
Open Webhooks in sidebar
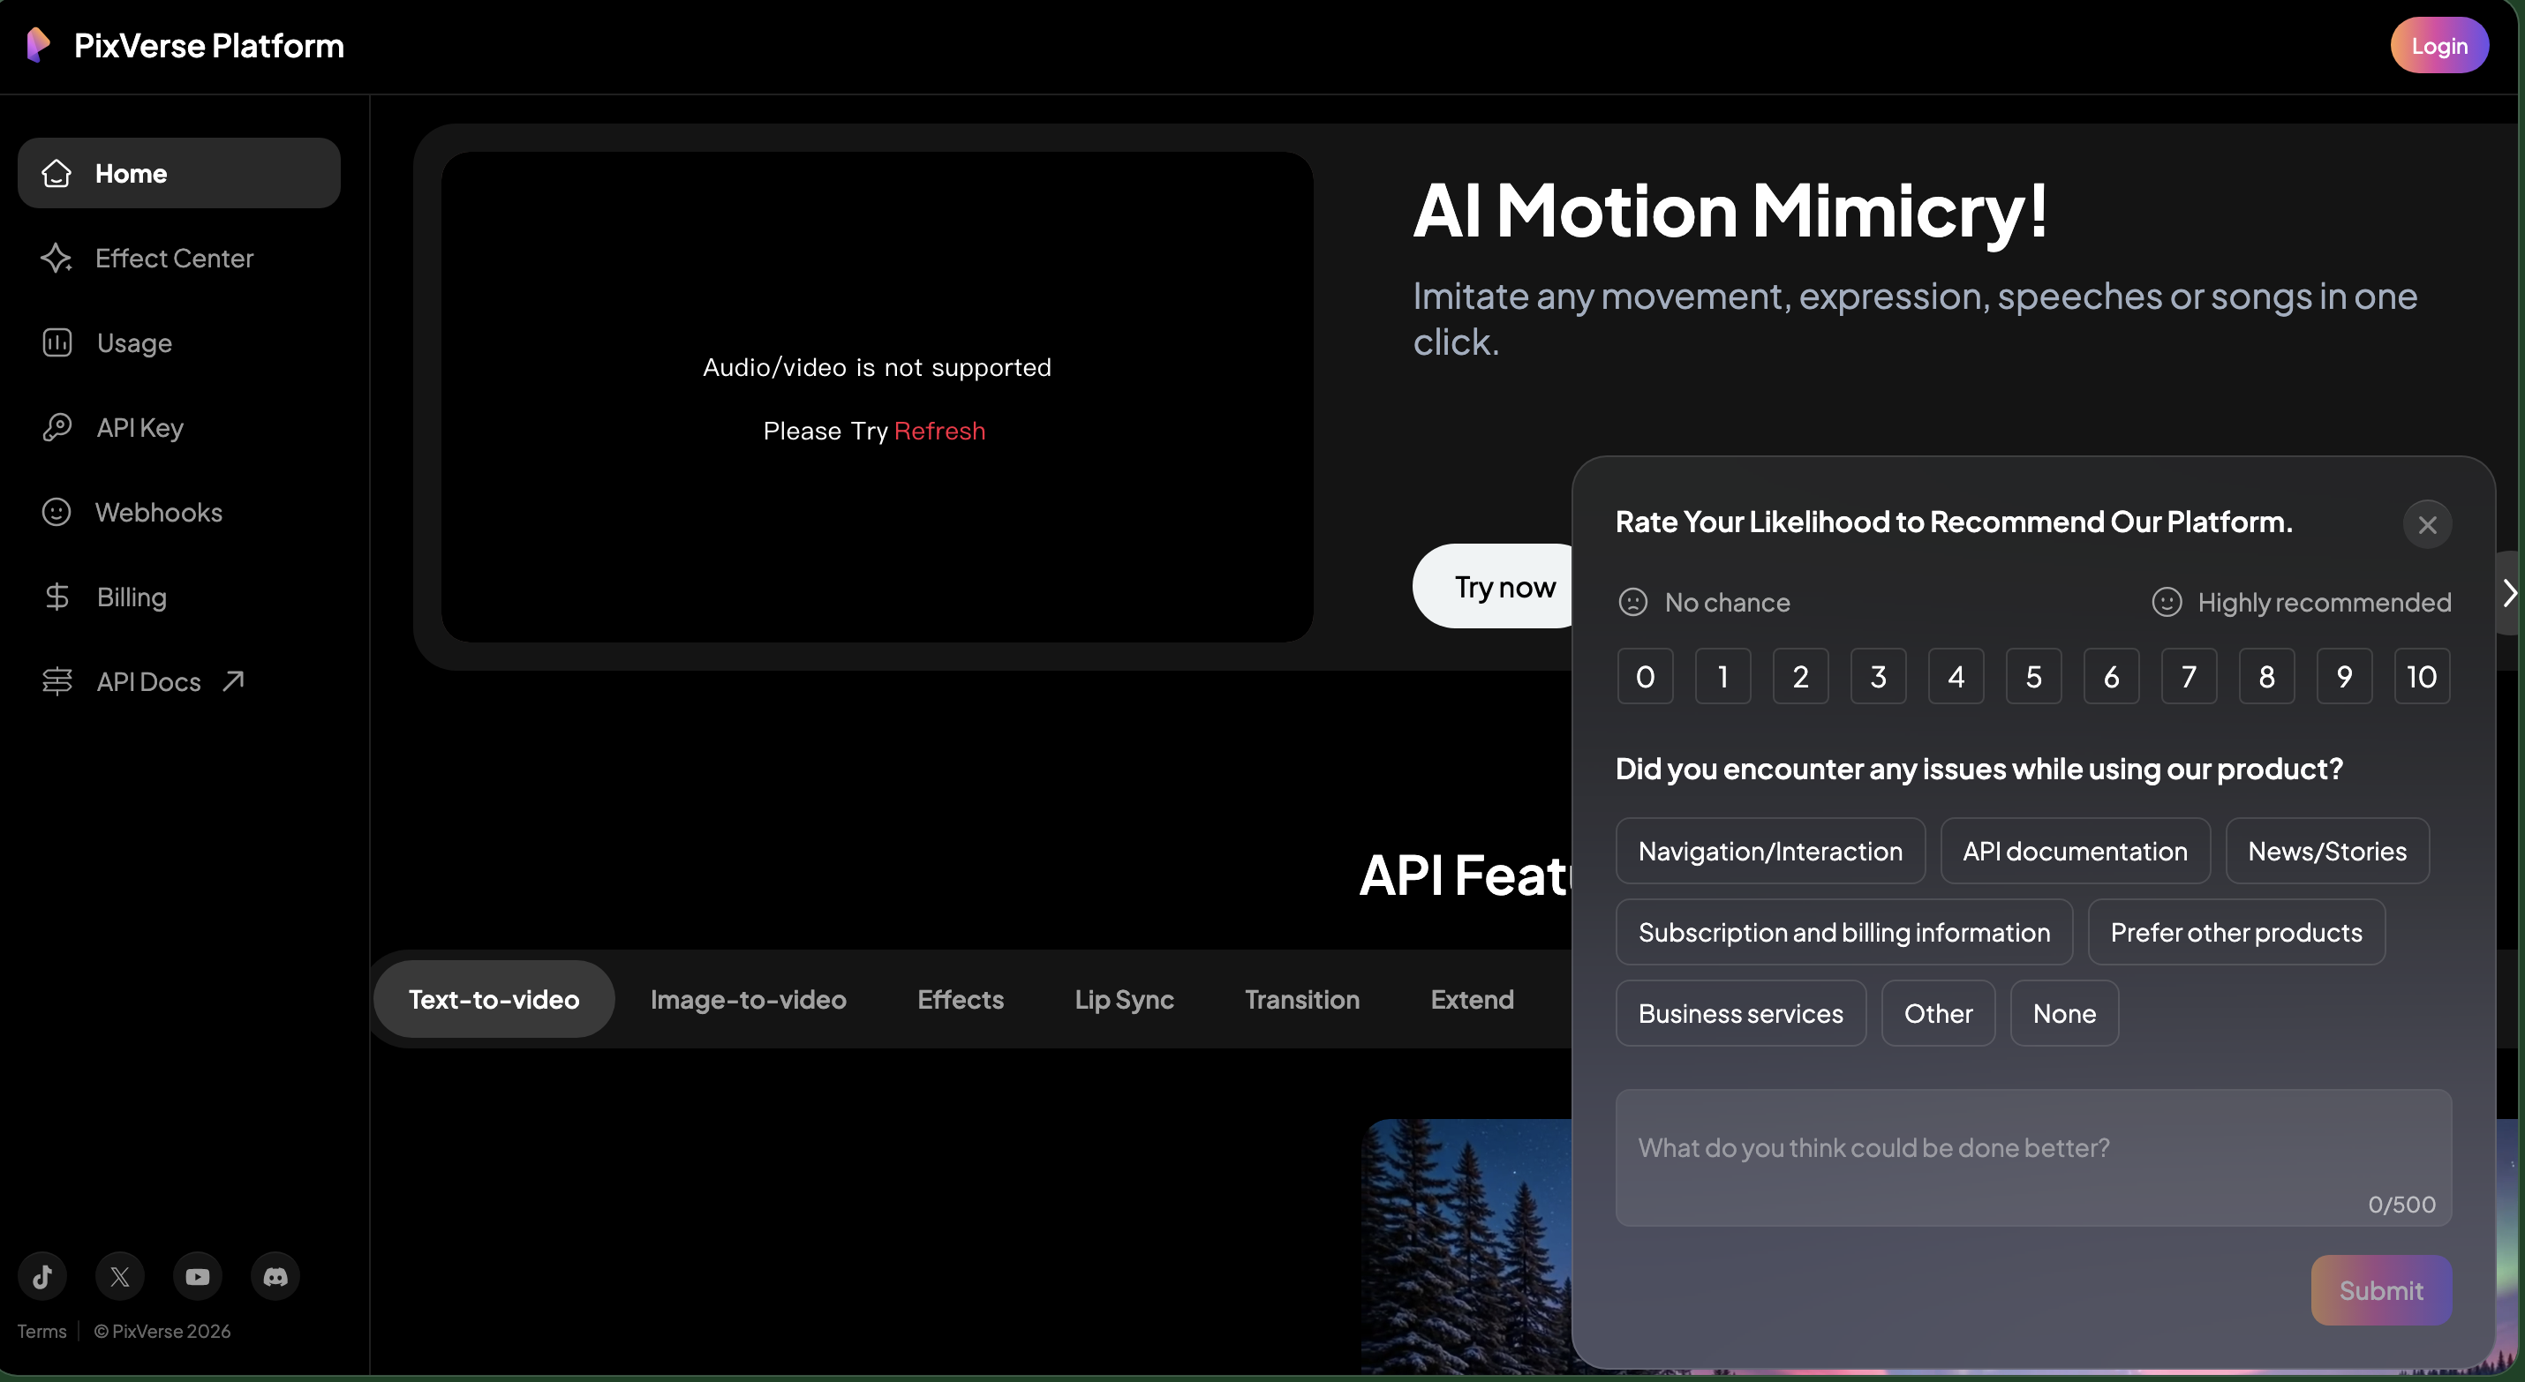click(x=158, y=512)
